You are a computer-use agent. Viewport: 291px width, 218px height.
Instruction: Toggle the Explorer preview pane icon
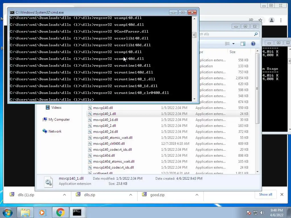click(243, 44)
